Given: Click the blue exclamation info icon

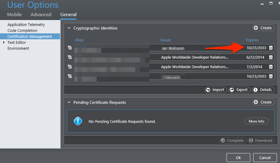Looking at the screenshot, I should click(78, 121).
